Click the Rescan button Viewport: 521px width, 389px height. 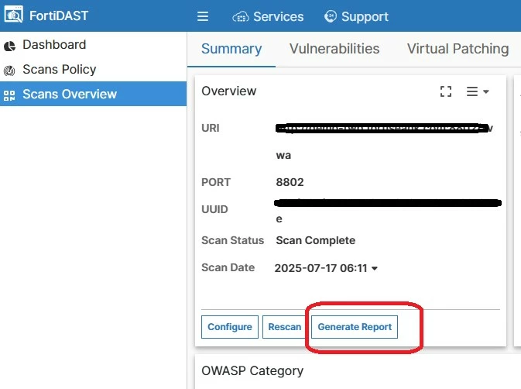(285, 327)
